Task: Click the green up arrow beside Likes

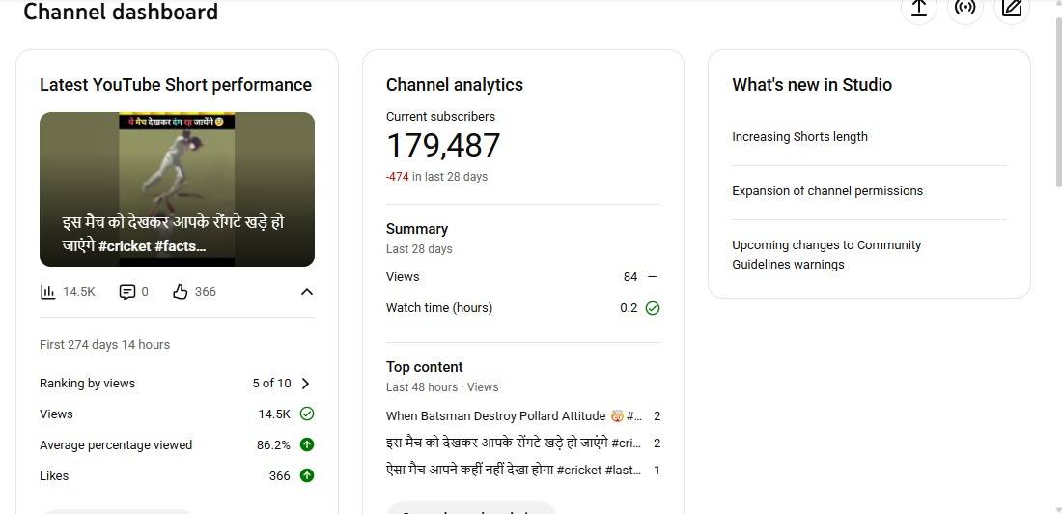Action: pyautogui.click(x=307, y=475)
